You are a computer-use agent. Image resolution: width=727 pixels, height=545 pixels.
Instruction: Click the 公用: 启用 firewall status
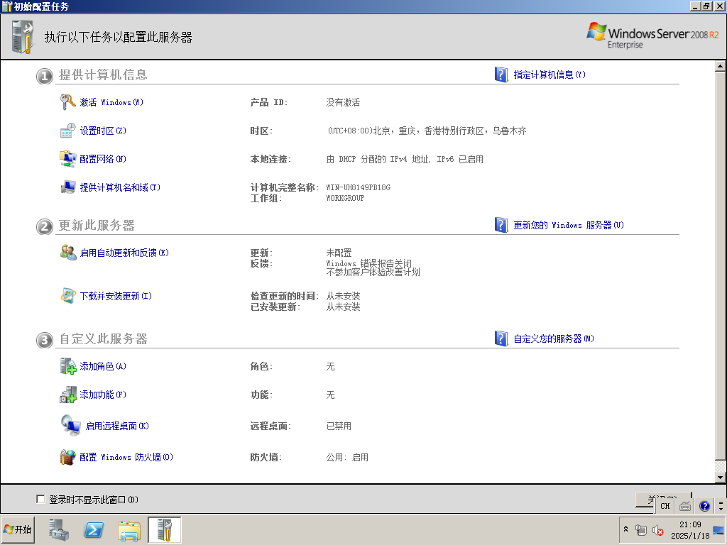point(347,457)
